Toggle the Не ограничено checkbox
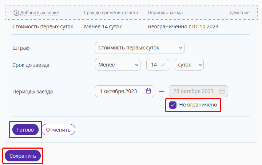262x165 pixels. (173, 105)
